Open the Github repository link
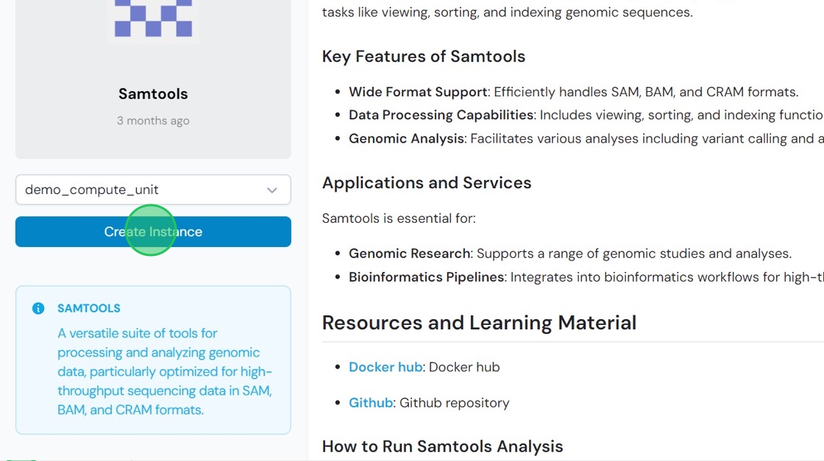This screenshot has height=461, width=824. click(x=371, y=403)
